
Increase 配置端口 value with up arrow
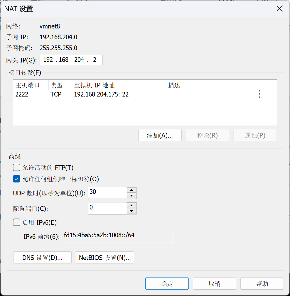132,205
